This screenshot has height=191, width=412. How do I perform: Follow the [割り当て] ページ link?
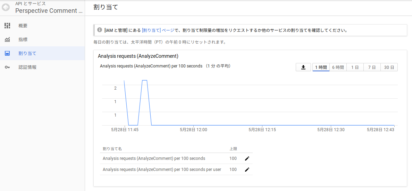click(158, 30)
